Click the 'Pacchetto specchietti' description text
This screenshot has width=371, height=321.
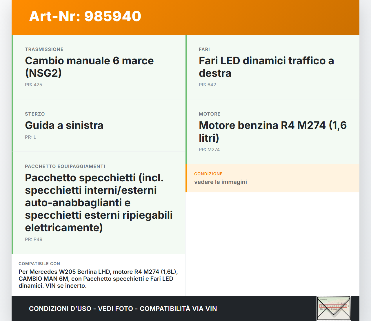(x=99, y=203)
